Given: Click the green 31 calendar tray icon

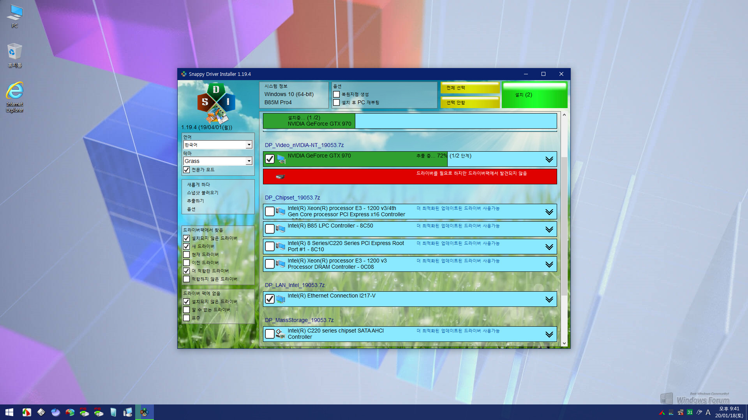Looking at the screenshot, I should [690, 412].
